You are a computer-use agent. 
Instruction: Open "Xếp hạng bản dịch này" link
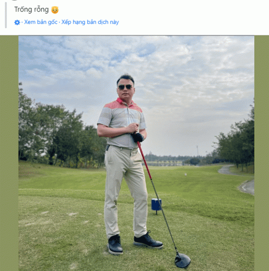[90, 22]
